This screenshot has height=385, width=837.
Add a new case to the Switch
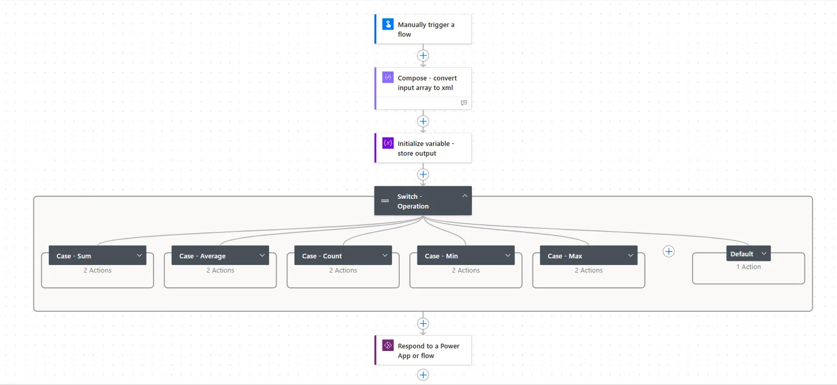[x=669, y=252]
